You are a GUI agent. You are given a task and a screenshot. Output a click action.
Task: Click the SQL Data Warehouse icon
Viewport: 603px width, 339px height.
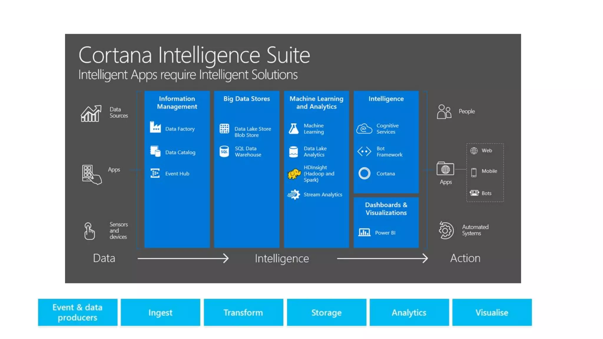[224, 151]
